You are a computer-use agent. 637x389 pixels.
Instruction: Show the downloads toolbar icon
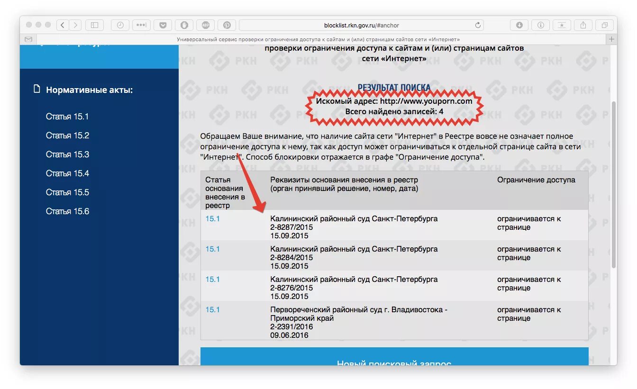(x=519, y=25)
